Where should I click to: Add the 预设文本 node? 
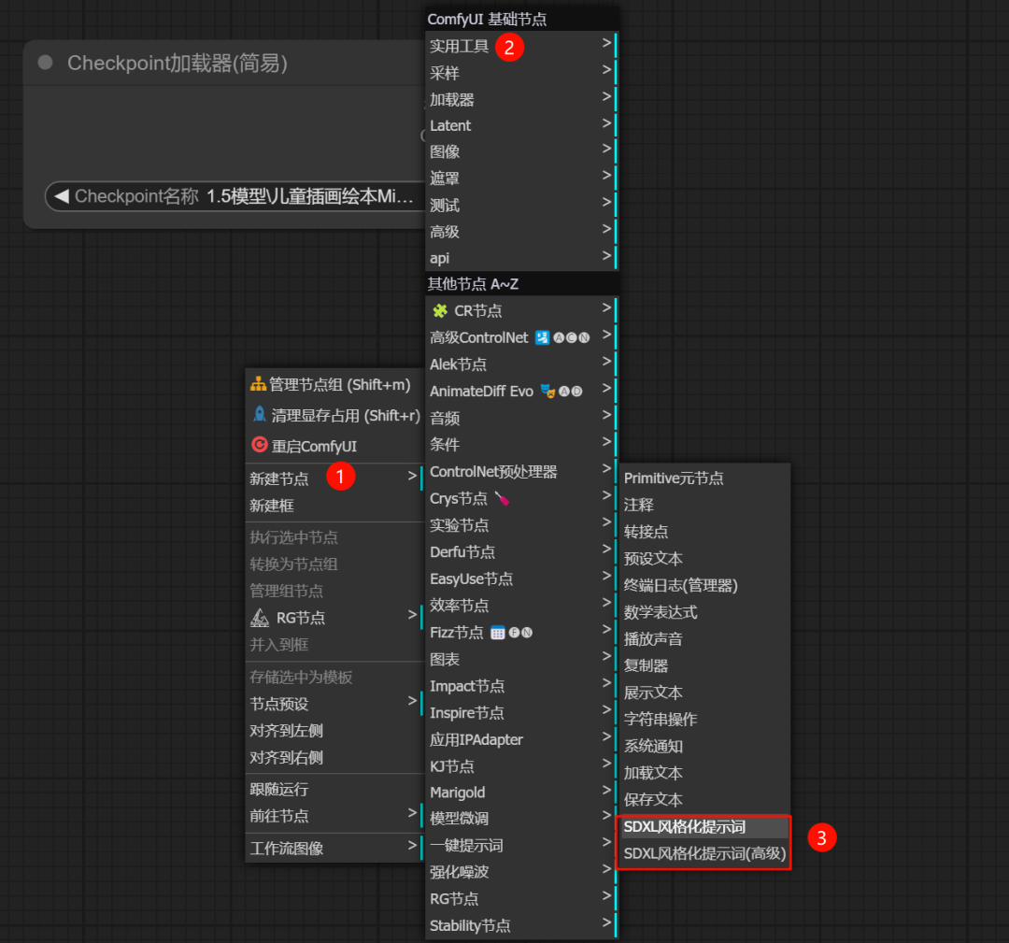click(x=704, y=559)
